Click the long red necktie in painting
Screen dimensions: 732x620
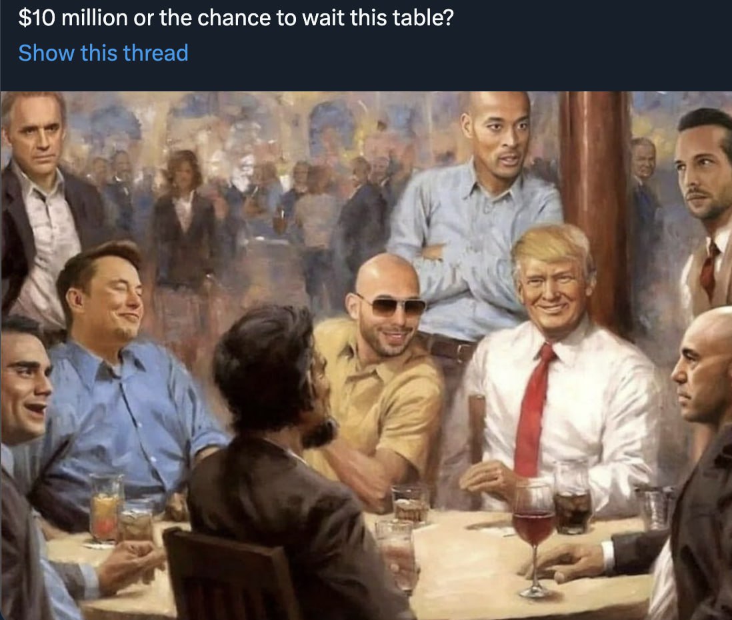[x=533, y=410]
